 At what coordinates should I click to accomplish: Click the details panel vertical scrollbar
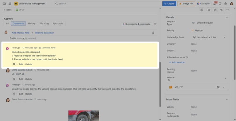[x=235, y=52]
